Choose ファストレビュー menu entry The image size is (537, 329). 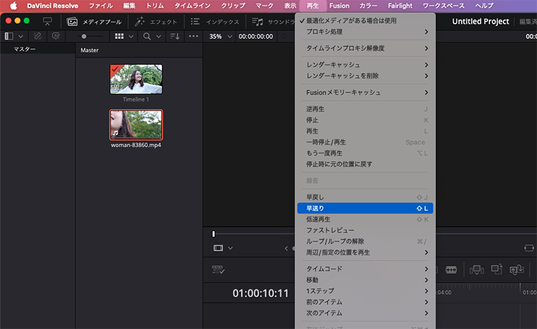(x=365, y=230)
